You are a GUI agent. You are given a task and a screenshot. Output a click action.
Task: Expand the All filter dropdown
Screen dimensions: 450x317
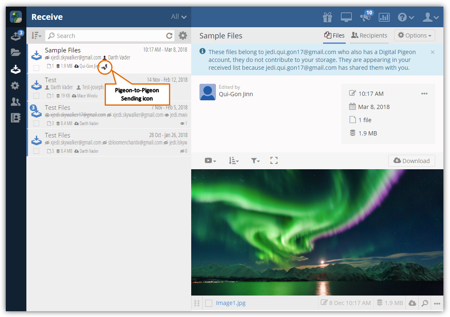[179, 17]
